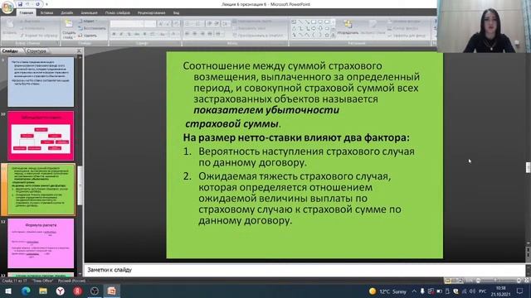531x298 pixels.
Task: Open the columns dropdown
Action: click(219, 34)
